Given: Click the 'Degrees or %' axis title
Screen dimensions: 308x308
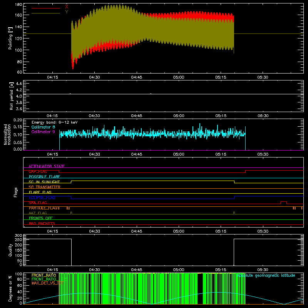Looking at the screenshot, I should click(x=10, y=288).
